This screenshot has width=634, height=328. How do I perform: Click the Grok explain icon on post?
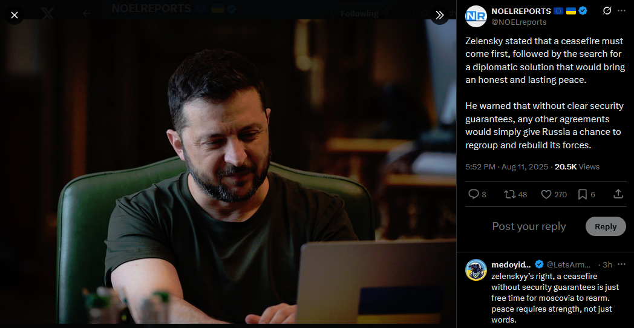(x=607, y=11)
